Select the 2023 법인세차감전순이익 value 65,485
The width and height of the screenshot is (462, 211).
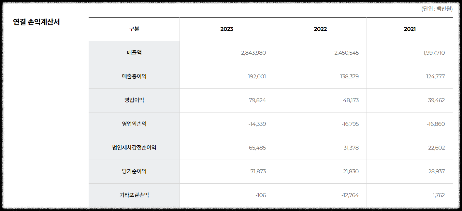point(257,148)
